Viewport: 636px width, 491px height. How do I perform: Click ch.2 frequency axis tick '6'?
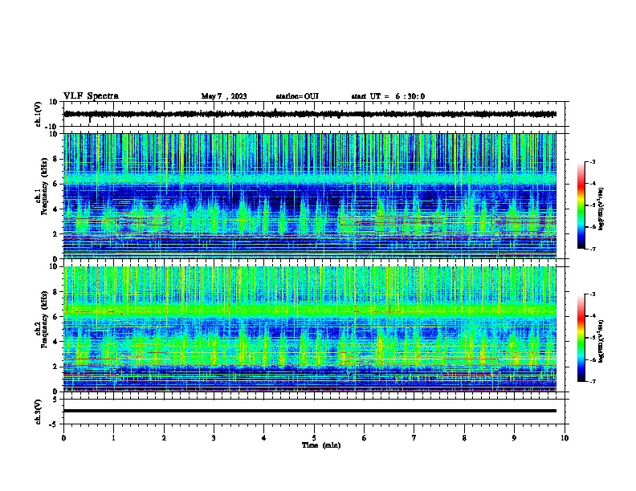(55, 317)
